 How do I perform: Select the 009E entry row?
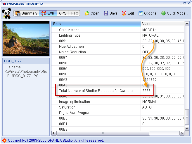[118, 74]
